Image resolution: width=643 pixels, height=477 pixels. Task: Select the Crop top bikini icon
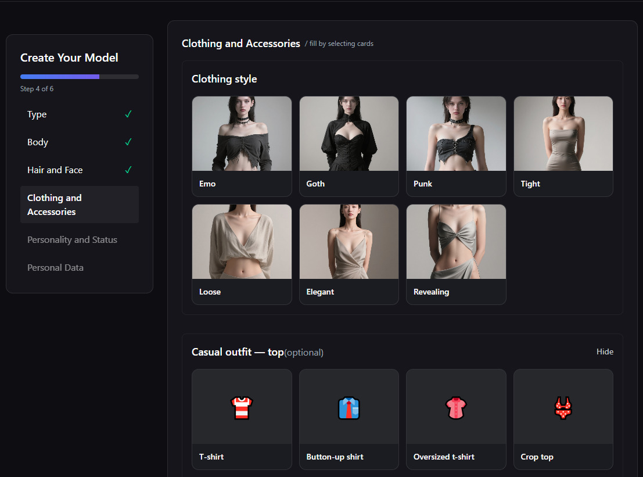[x=563, y=408]
